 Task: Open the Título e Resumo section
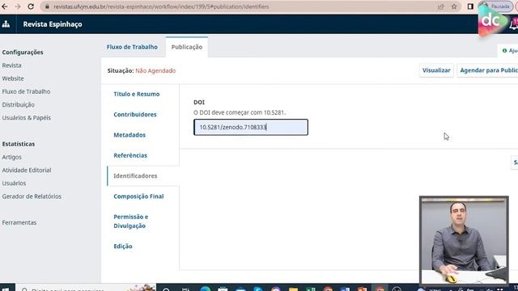click(137, 94)
